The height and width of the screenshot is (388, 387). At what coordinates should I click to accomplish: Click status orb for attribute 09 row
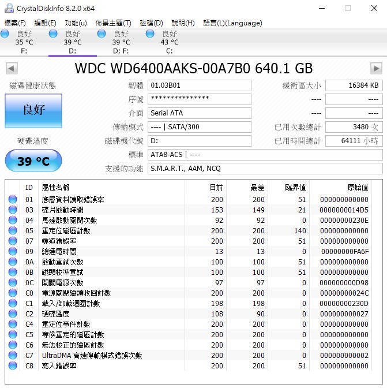coord(13,251)
